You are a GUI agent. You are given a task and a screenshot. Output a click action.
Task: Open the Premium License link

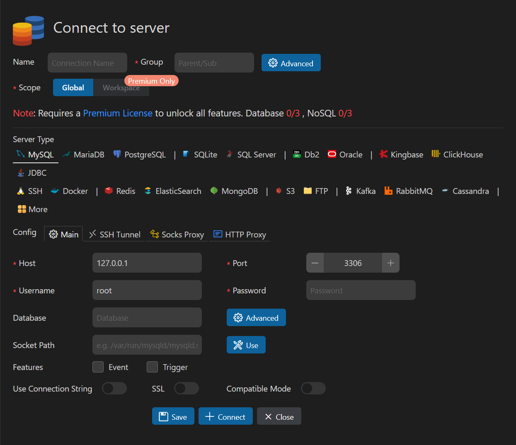coord(118,113)
